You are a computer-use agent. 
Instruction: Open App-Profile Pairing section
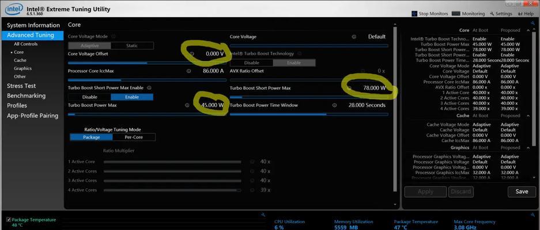[x=33, y=116]
